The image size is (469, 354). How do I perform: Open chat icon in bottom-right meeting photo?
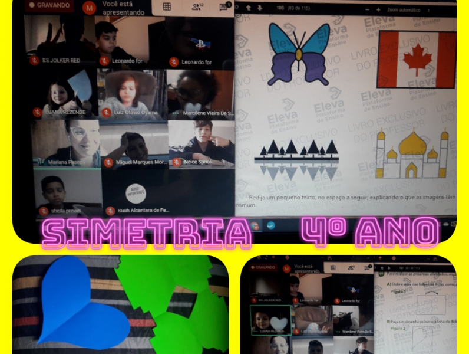point(368,267)
